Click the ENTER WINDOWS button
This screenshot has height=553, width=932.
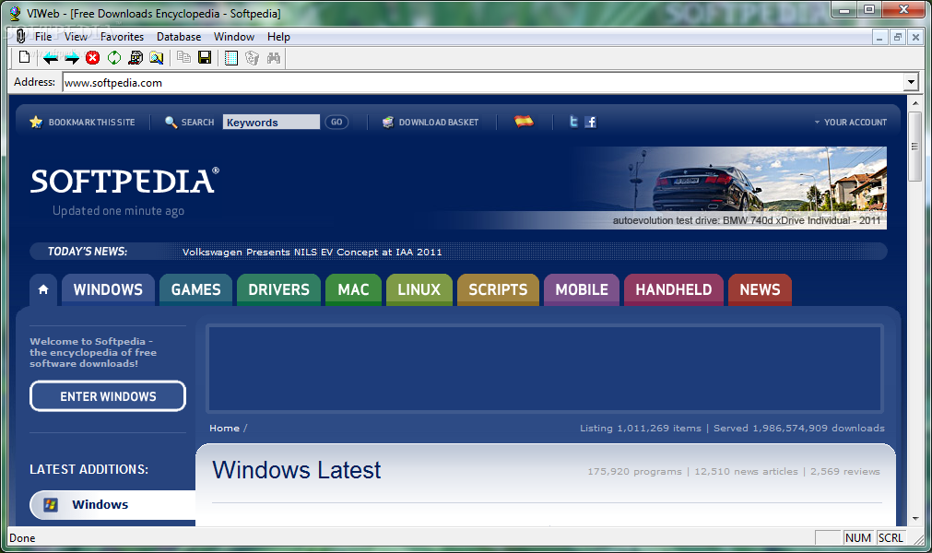pyautogui.click(x=108, y=396)
